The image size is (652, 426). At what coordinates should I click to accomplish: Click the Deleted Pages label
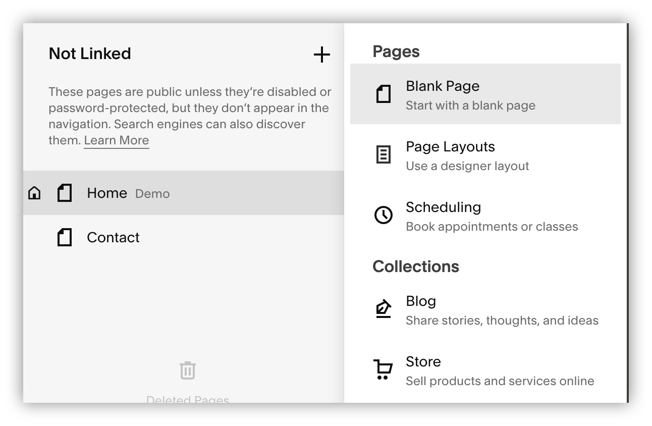point(188,399)
